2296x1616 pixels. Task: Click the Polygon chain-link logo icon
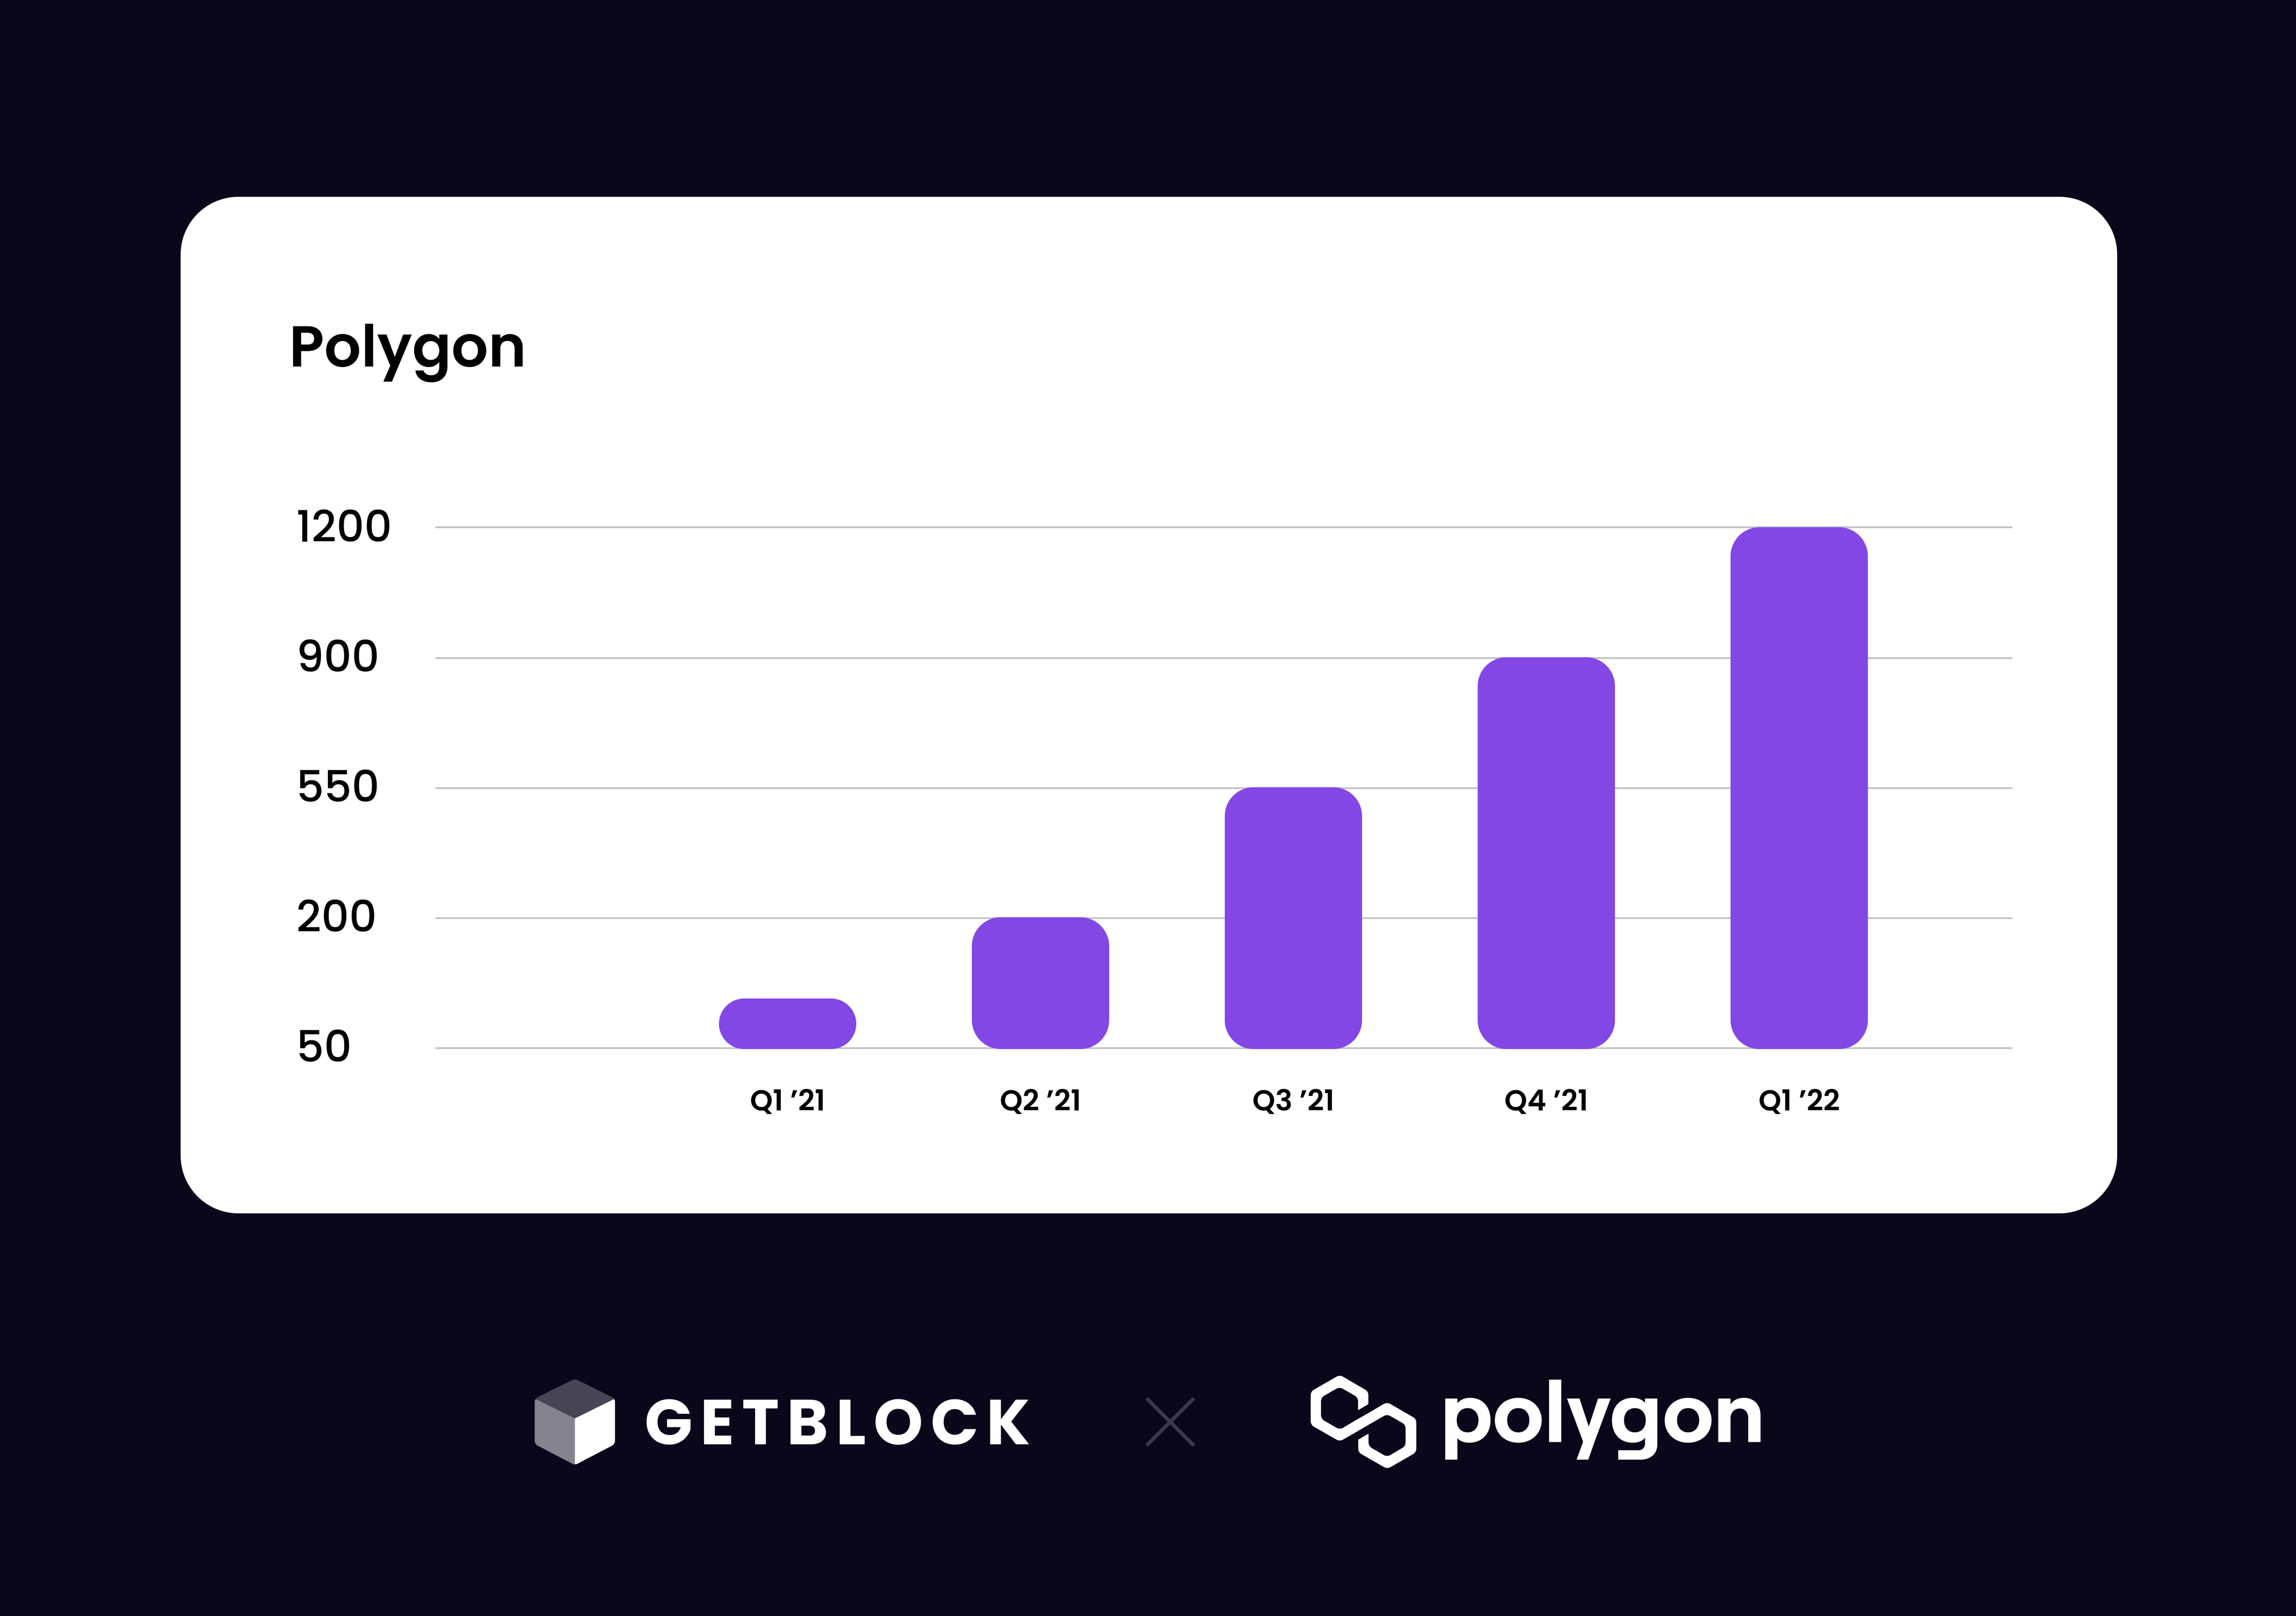click(1363, 1421)
